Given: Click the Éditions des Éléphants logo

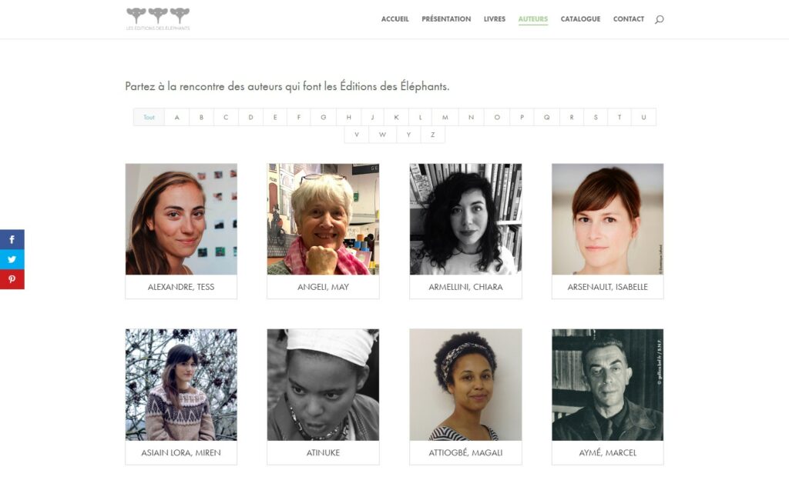Looking at the screenshot, I should tap(158, 18).
